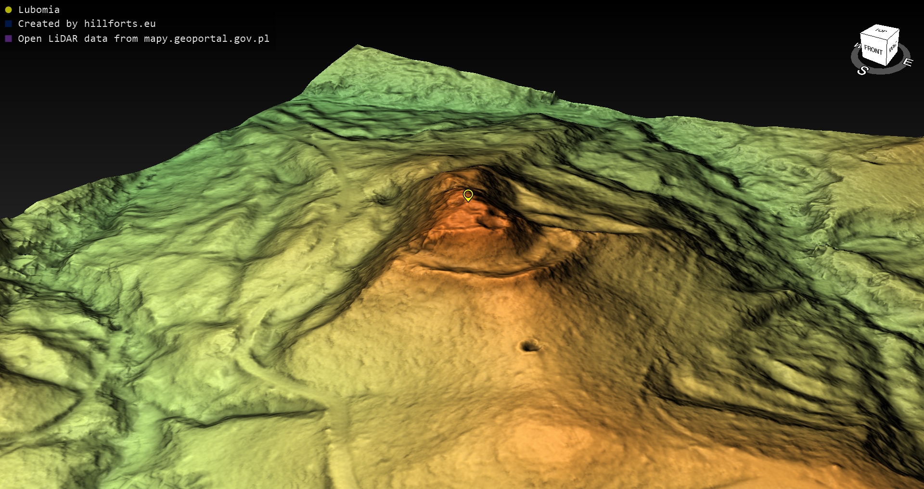Open the LiDAR data from mapy.geoportal.gov.pl text

tap(143, 38)
